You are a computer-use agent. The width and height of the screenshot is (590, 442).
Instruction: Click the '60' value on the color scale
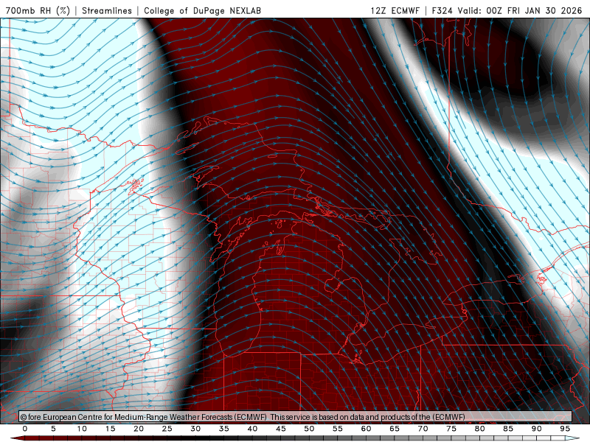pos(366,429)
